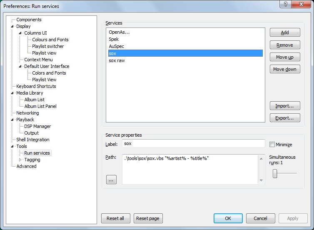Open Keyboard Shortcuts preferences page
Image resolution: width=314 pixels, height=230 pixels.
tap(36, 86)
